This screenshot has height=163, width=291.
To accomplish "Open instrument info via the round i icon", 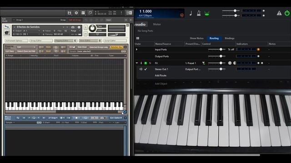I will (79, 27).
